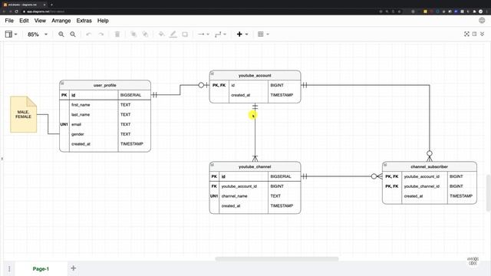Click the shadow rectangle icon

pos(185,34)
